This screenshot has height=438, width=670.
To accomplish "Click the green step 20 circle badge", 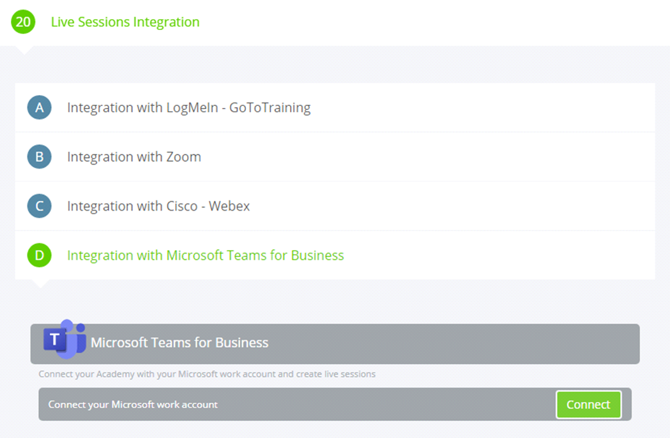I will click(x=23, y=22).
